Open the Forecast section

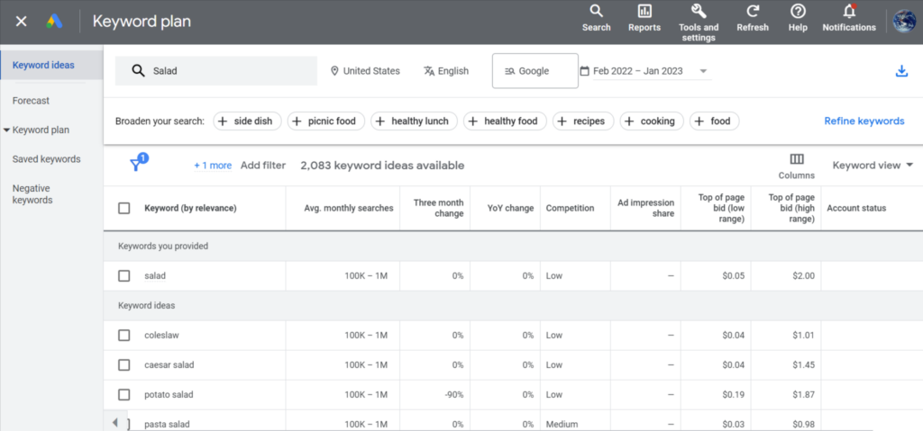coord(32,101)
